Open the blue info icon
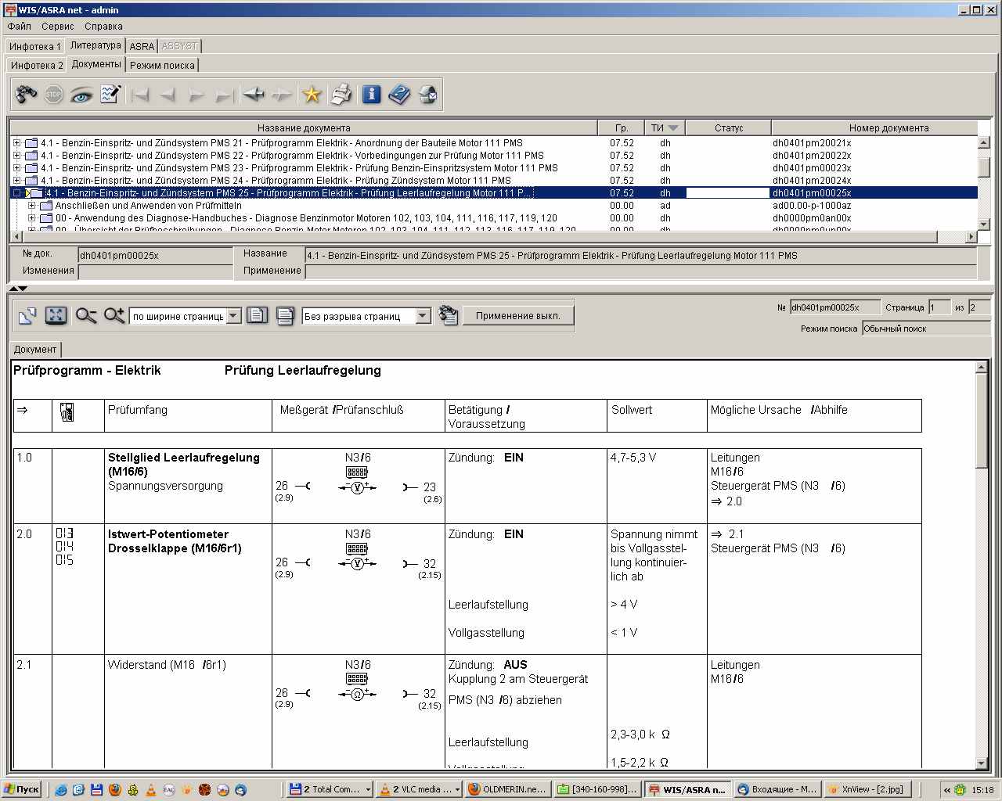Viewport: 1002px width, 801px height. click(x=371, y=95)
